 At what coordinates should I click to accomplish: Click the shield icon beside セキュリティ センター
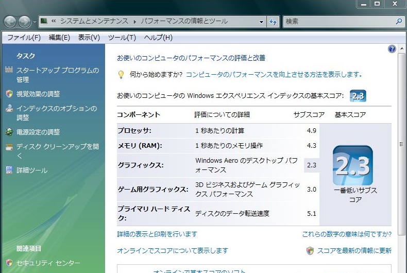click(9, 263)
